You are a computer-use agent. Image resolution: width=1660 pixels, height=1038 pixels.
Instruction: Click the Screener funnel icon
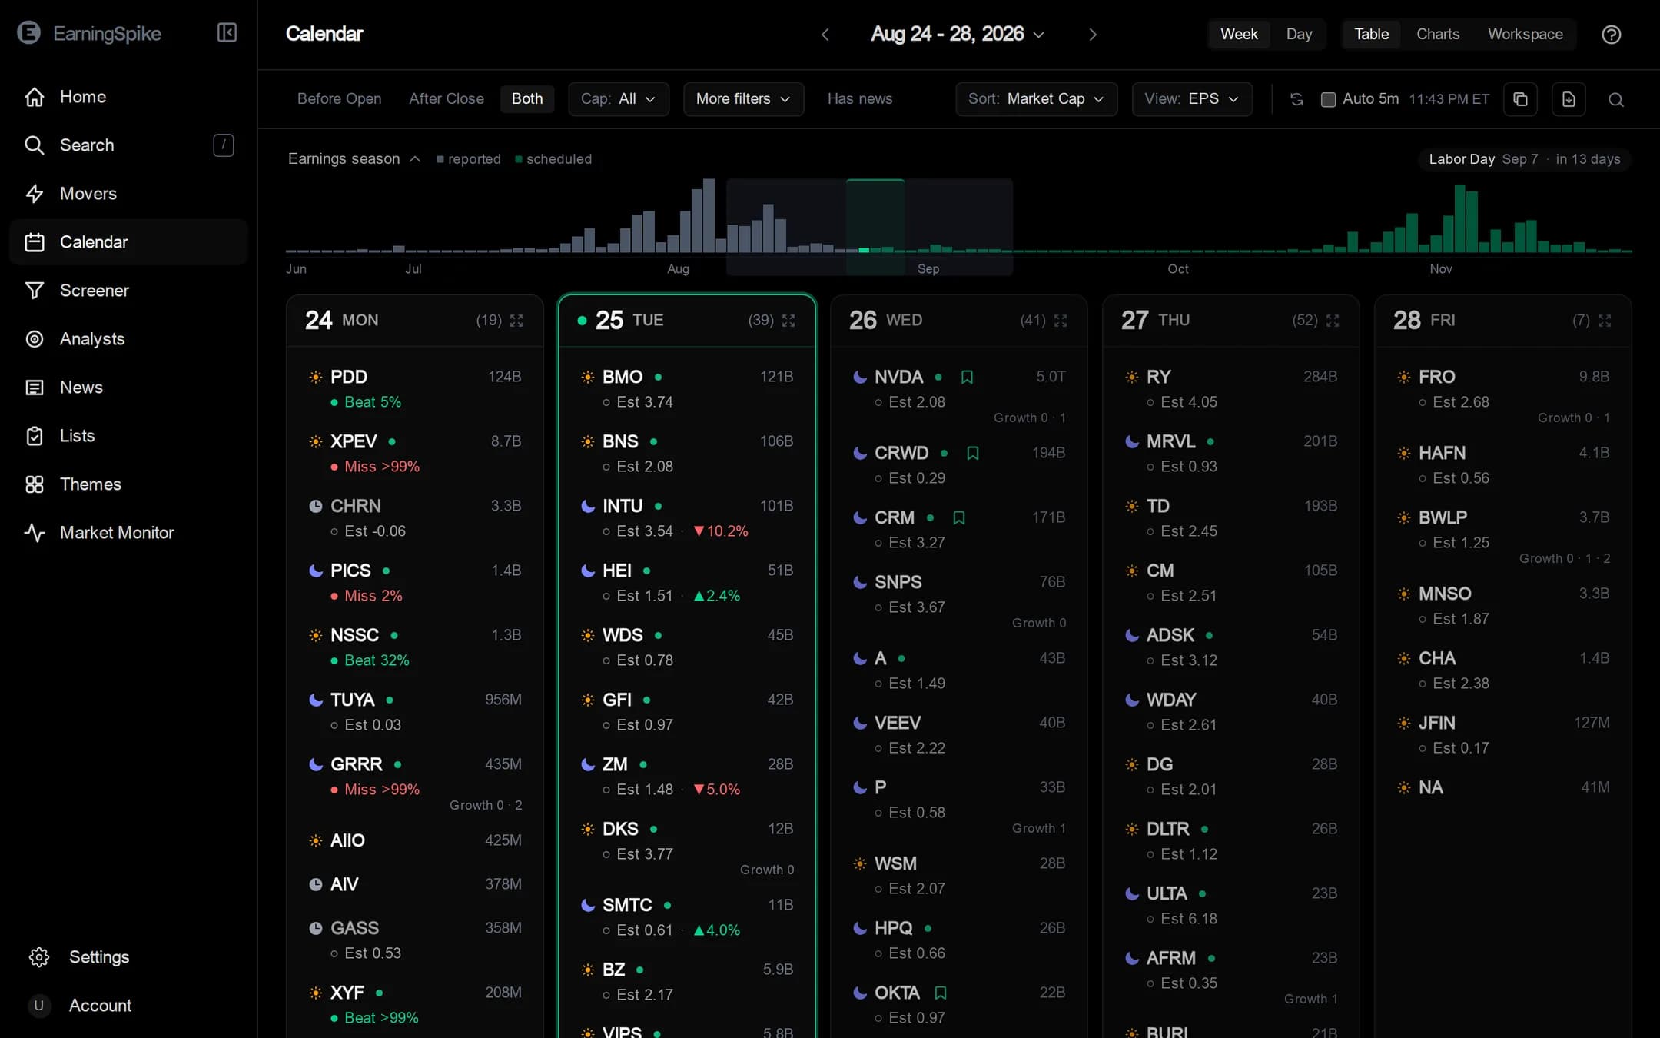[x=35, y=291]
